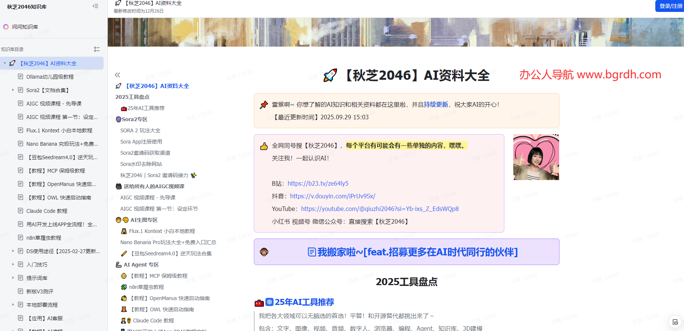Screen dimensions: 684x331
Task: Click the 登录/注册 button
Action: click(x=670, y=6)
